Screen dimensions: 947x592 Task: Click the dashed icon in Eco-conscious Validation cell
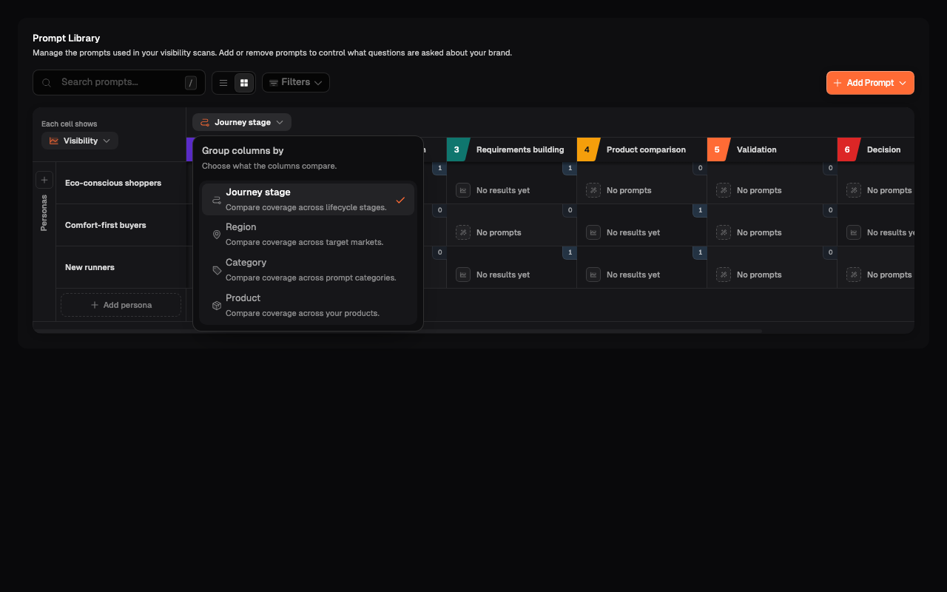point(724,190)
